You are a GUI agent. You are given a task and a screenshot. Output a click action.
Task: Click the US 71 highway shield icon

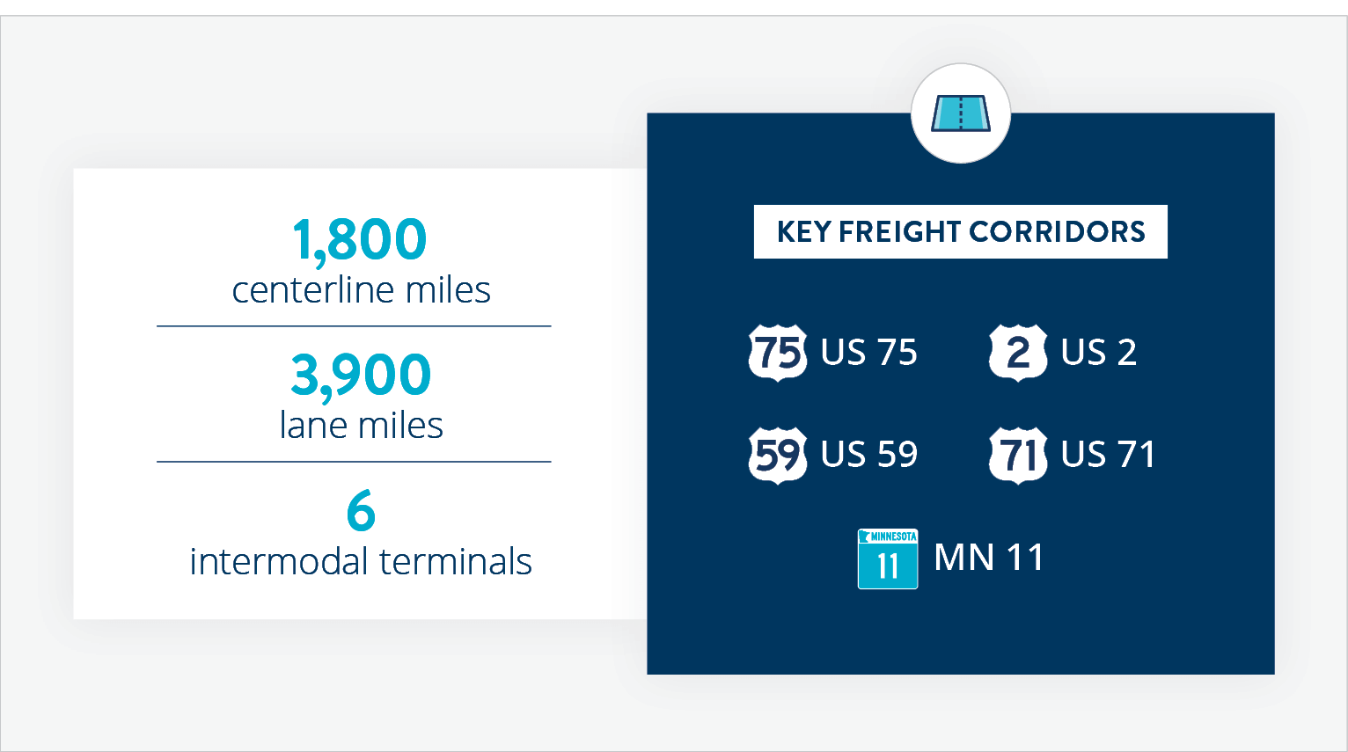1018,455
